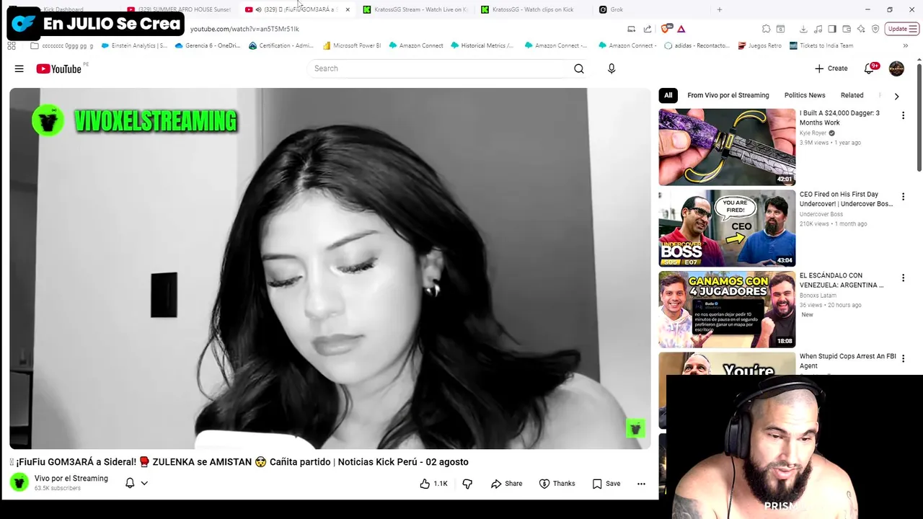Click the browser address bar URL
The height and width of the screenshot is (519, 923).
pyautogui.click(x=244, y=29)
